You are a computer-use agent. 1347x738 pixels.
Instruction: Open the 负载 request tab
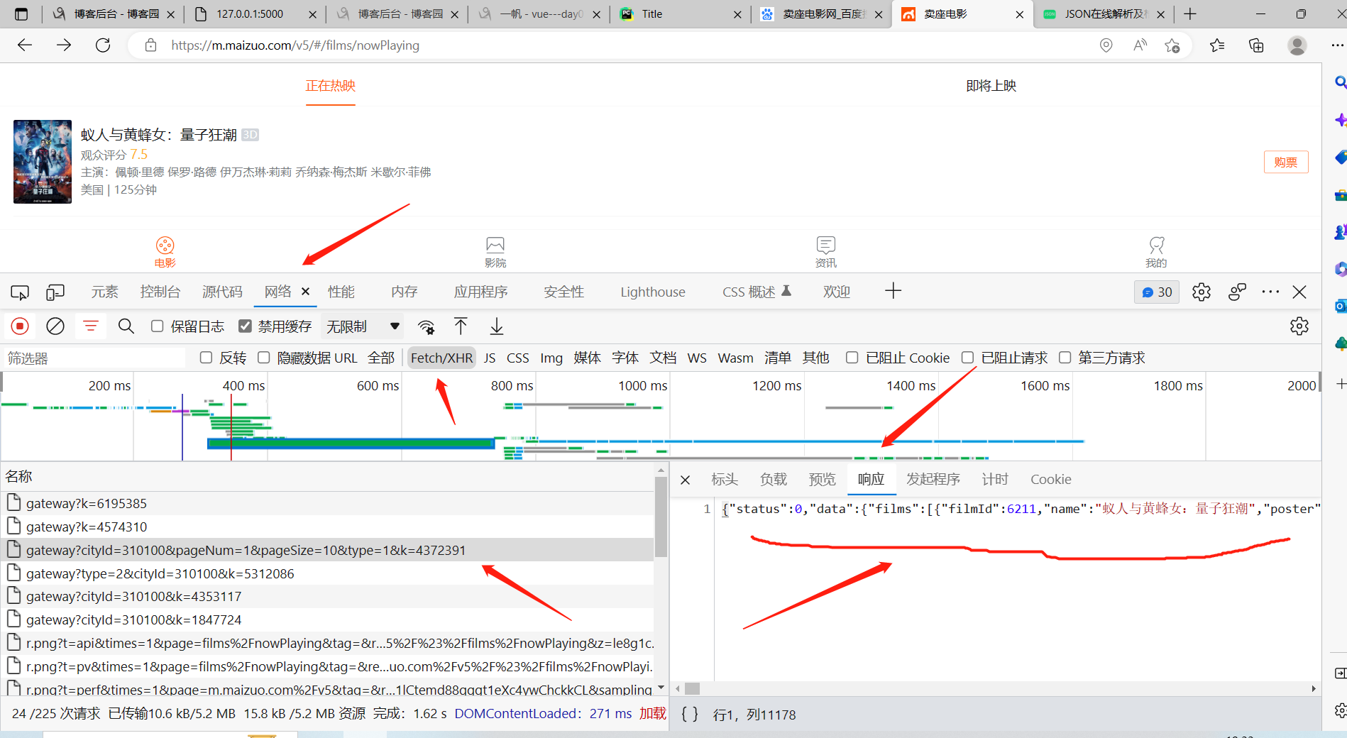pos(774,480)
